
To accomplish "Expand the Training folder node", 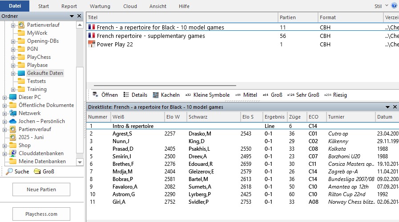I will 13,89.
